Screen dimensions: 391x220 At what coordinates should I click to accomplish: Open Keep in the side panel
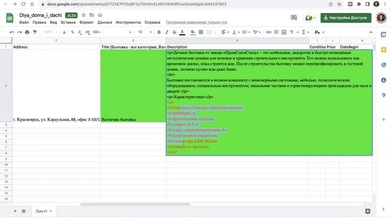pyautogui.click(x=384, y=50)
